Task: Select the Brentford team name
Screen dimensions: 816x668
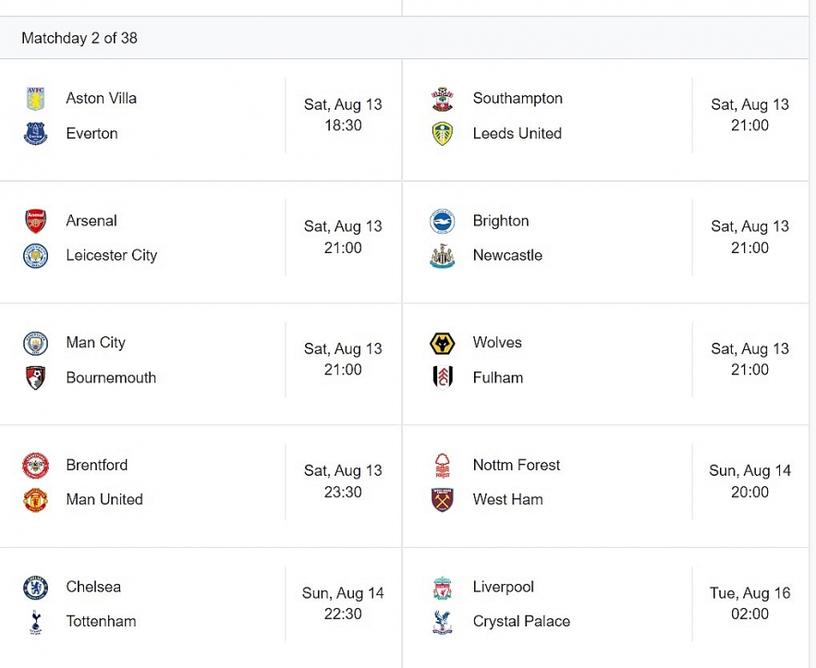Action: (97, 465)
